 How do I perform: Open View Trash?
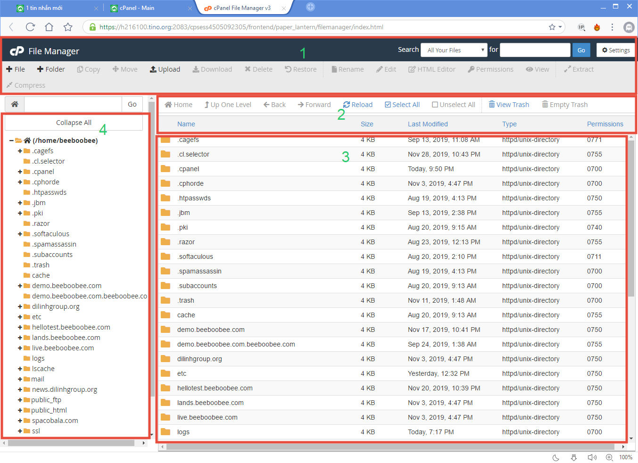(509, 105)
